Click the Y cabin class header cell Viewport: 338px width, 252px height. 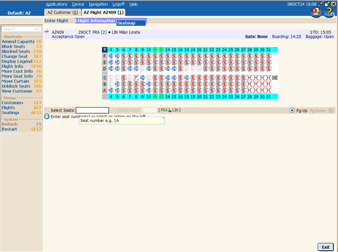105,50
